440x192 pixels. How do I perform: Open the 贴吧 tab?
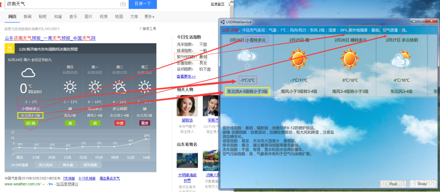[43, 16]
